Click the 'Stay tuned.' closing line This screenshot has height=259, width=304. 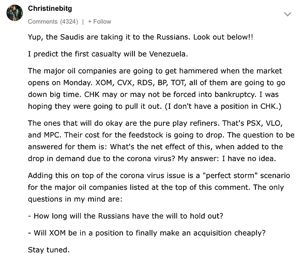pyautogui.click(x=49, y=250)
